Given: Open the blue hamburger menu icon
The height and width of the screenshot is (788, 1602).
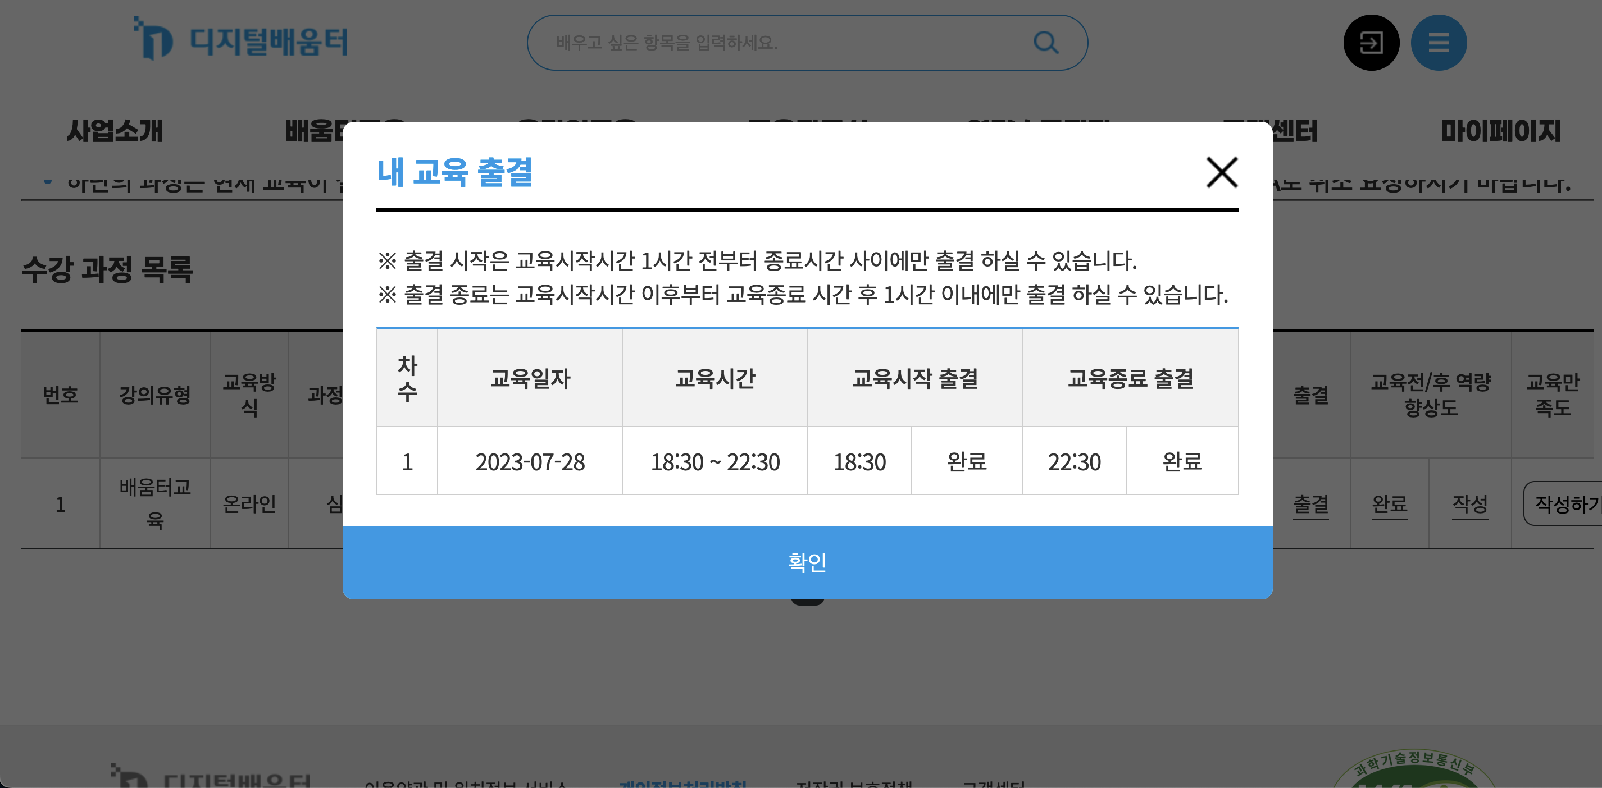Looking at the screenshot, I should coord(1439,42).
